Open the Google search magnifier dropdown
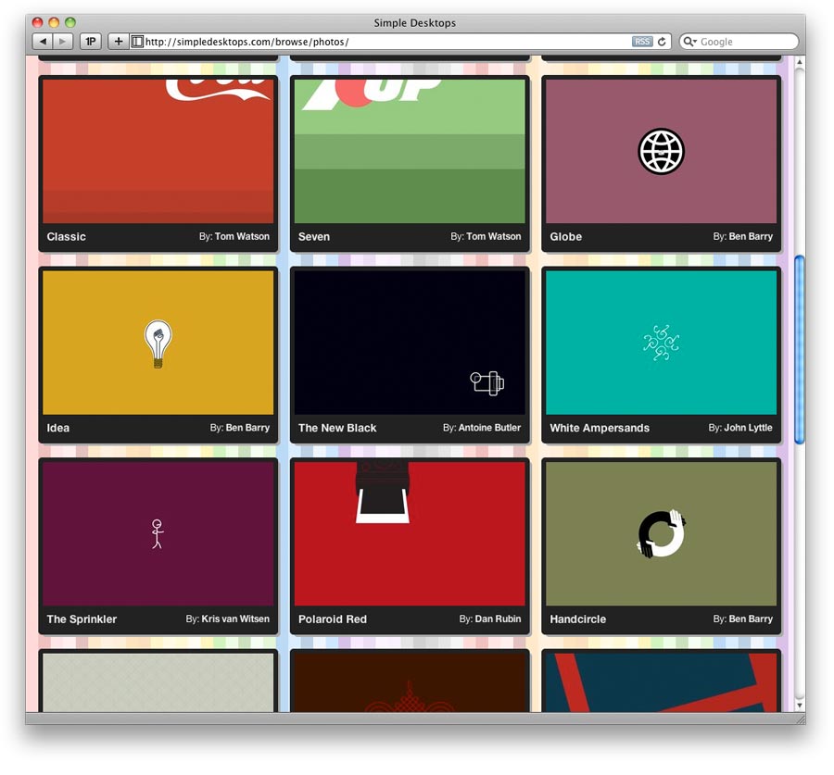 pos(689,42)
